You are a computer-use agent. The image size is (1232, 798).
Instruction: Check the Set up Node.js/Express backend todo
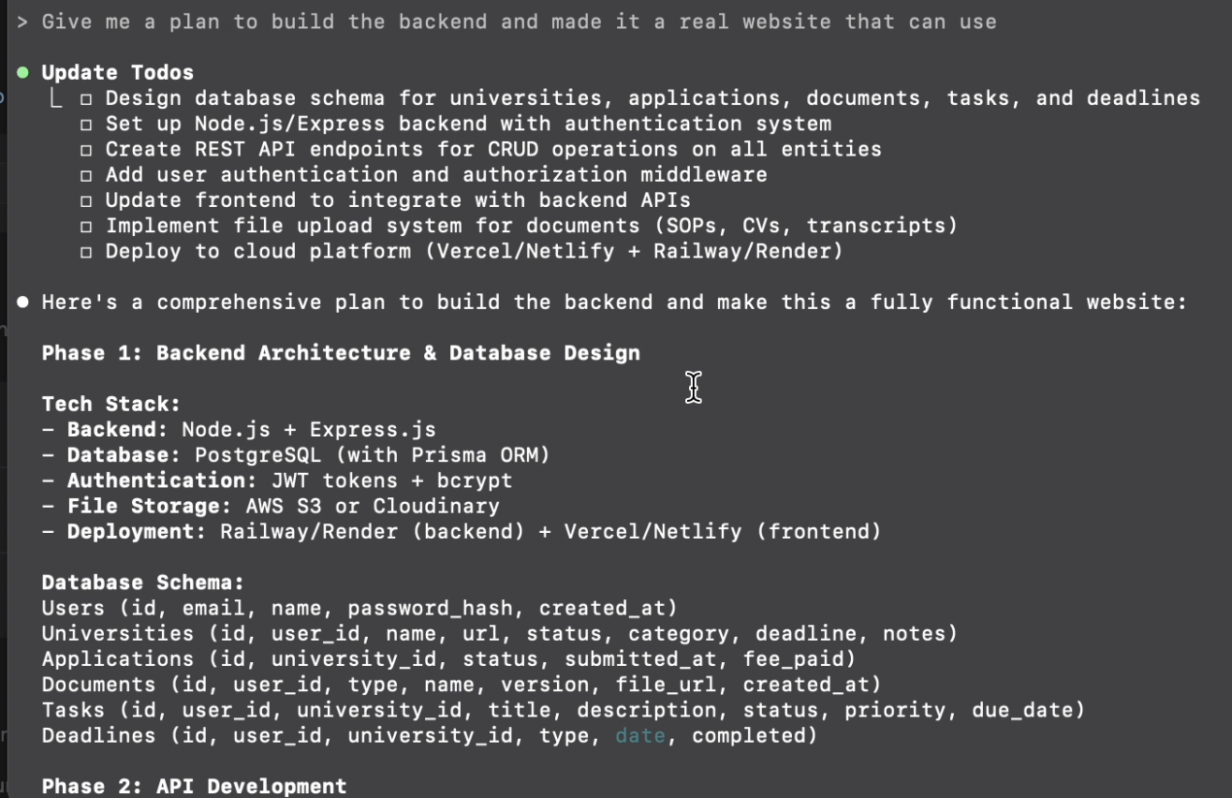pos(86,124)
